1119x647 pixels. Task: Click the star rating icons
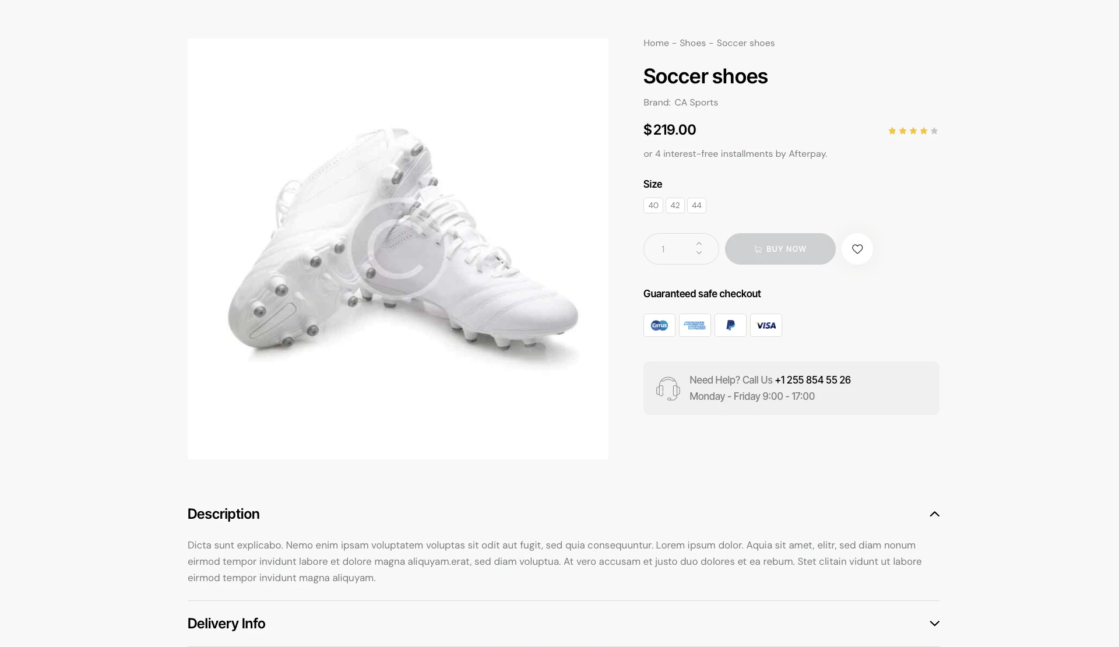click(913, 131)
